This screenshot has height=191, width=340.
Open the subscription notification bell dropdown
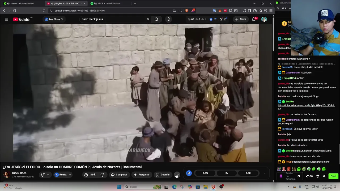(45, 175)
